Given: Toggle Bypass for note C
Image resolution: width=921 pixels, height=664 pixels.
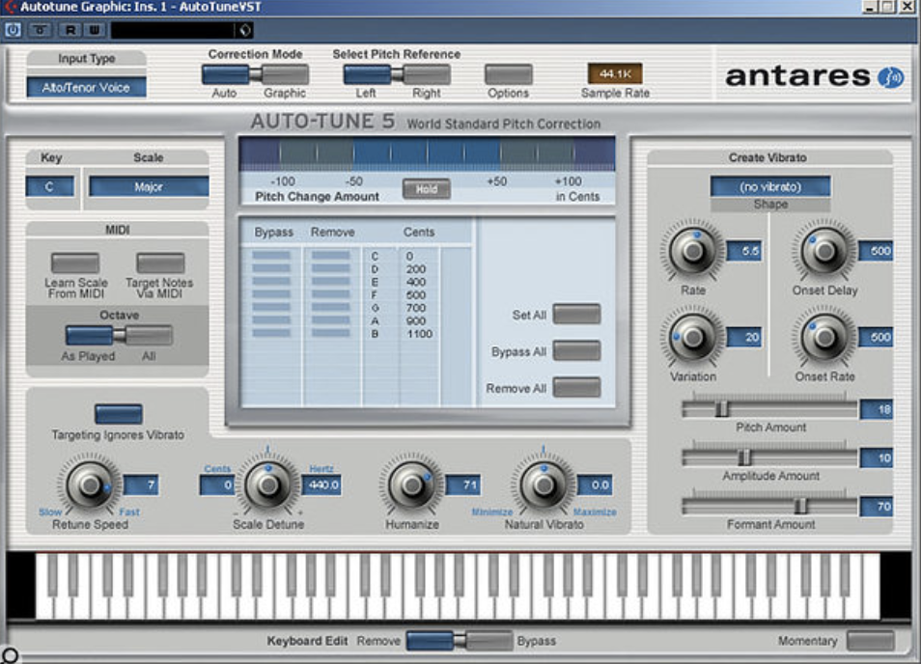Looking at the screenshot, I should (271, 256).
